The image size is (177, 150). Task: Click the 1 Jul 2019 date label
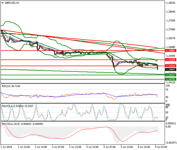[6, 147]
